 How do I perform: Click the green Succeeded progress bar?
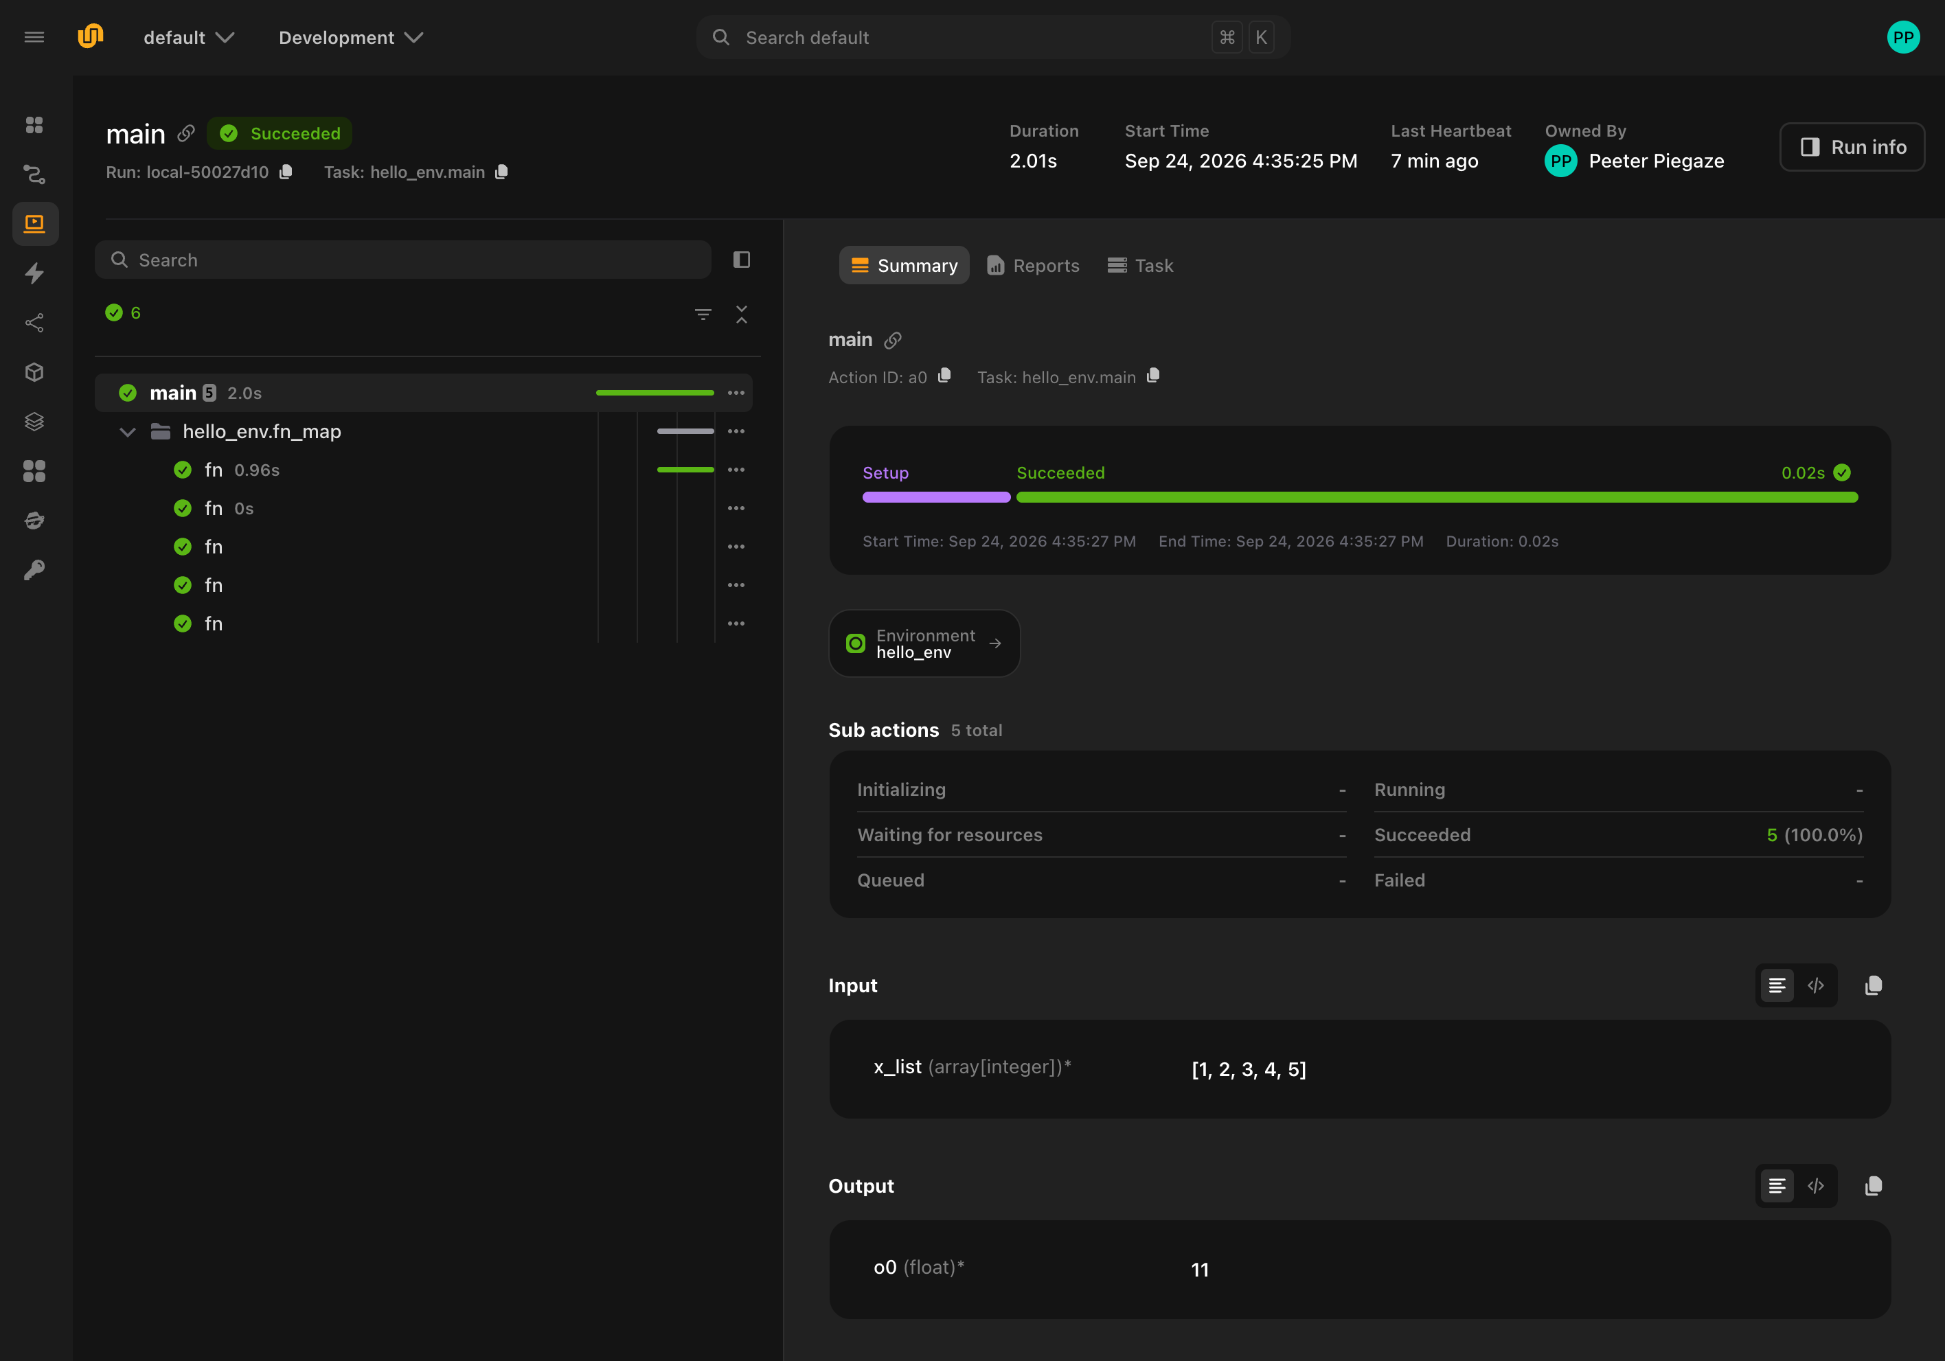click(x=1437, y=498)
